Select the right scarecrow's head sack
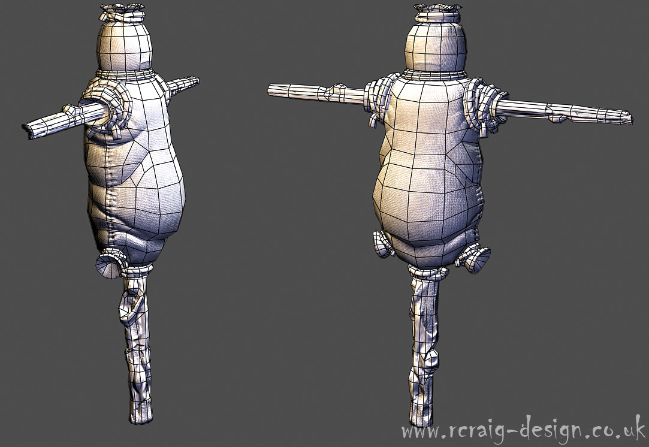 pos(437,46)
